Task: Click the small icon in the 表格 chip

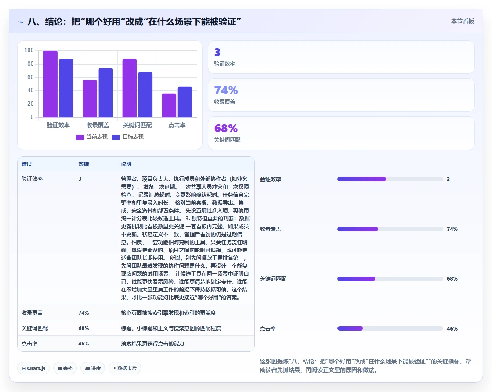Action: pos(60,368)
